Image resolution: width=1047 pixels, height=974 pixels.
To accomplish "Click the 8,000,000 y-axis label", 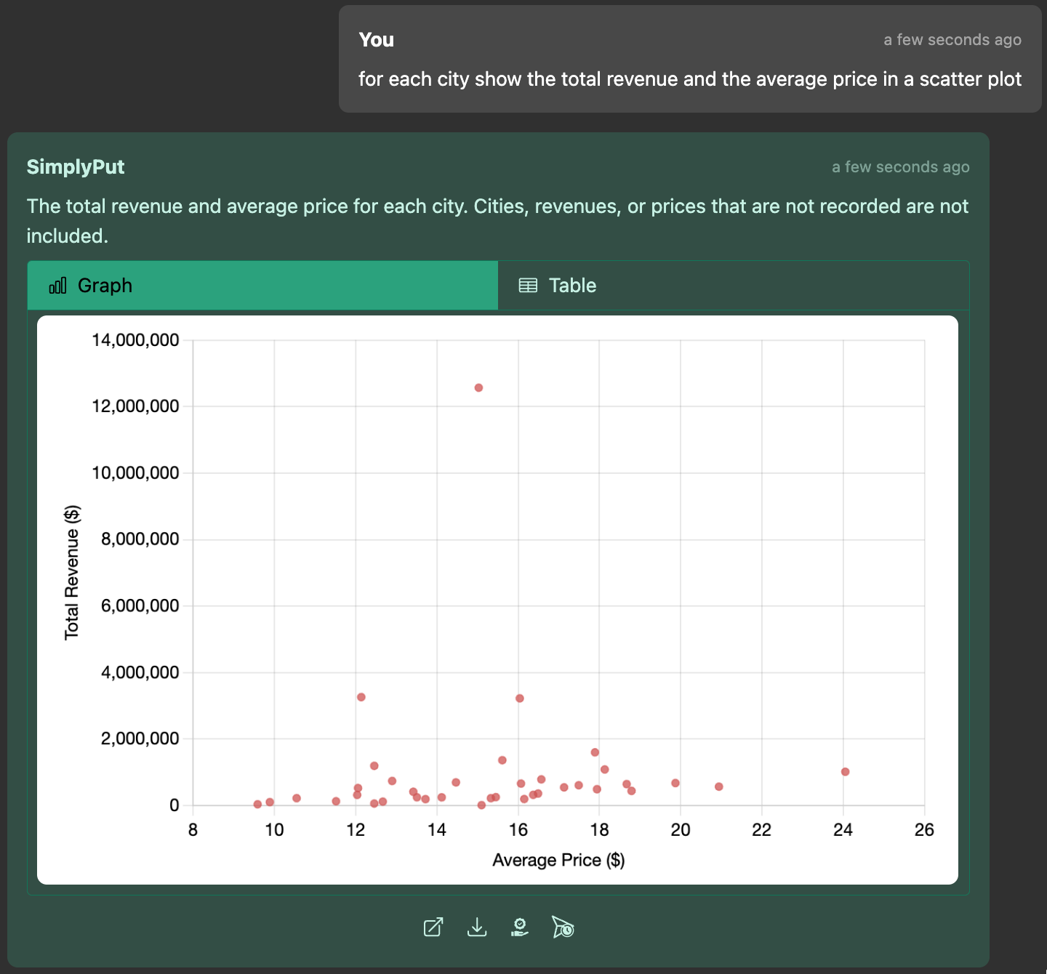I will tap(140, 539).
